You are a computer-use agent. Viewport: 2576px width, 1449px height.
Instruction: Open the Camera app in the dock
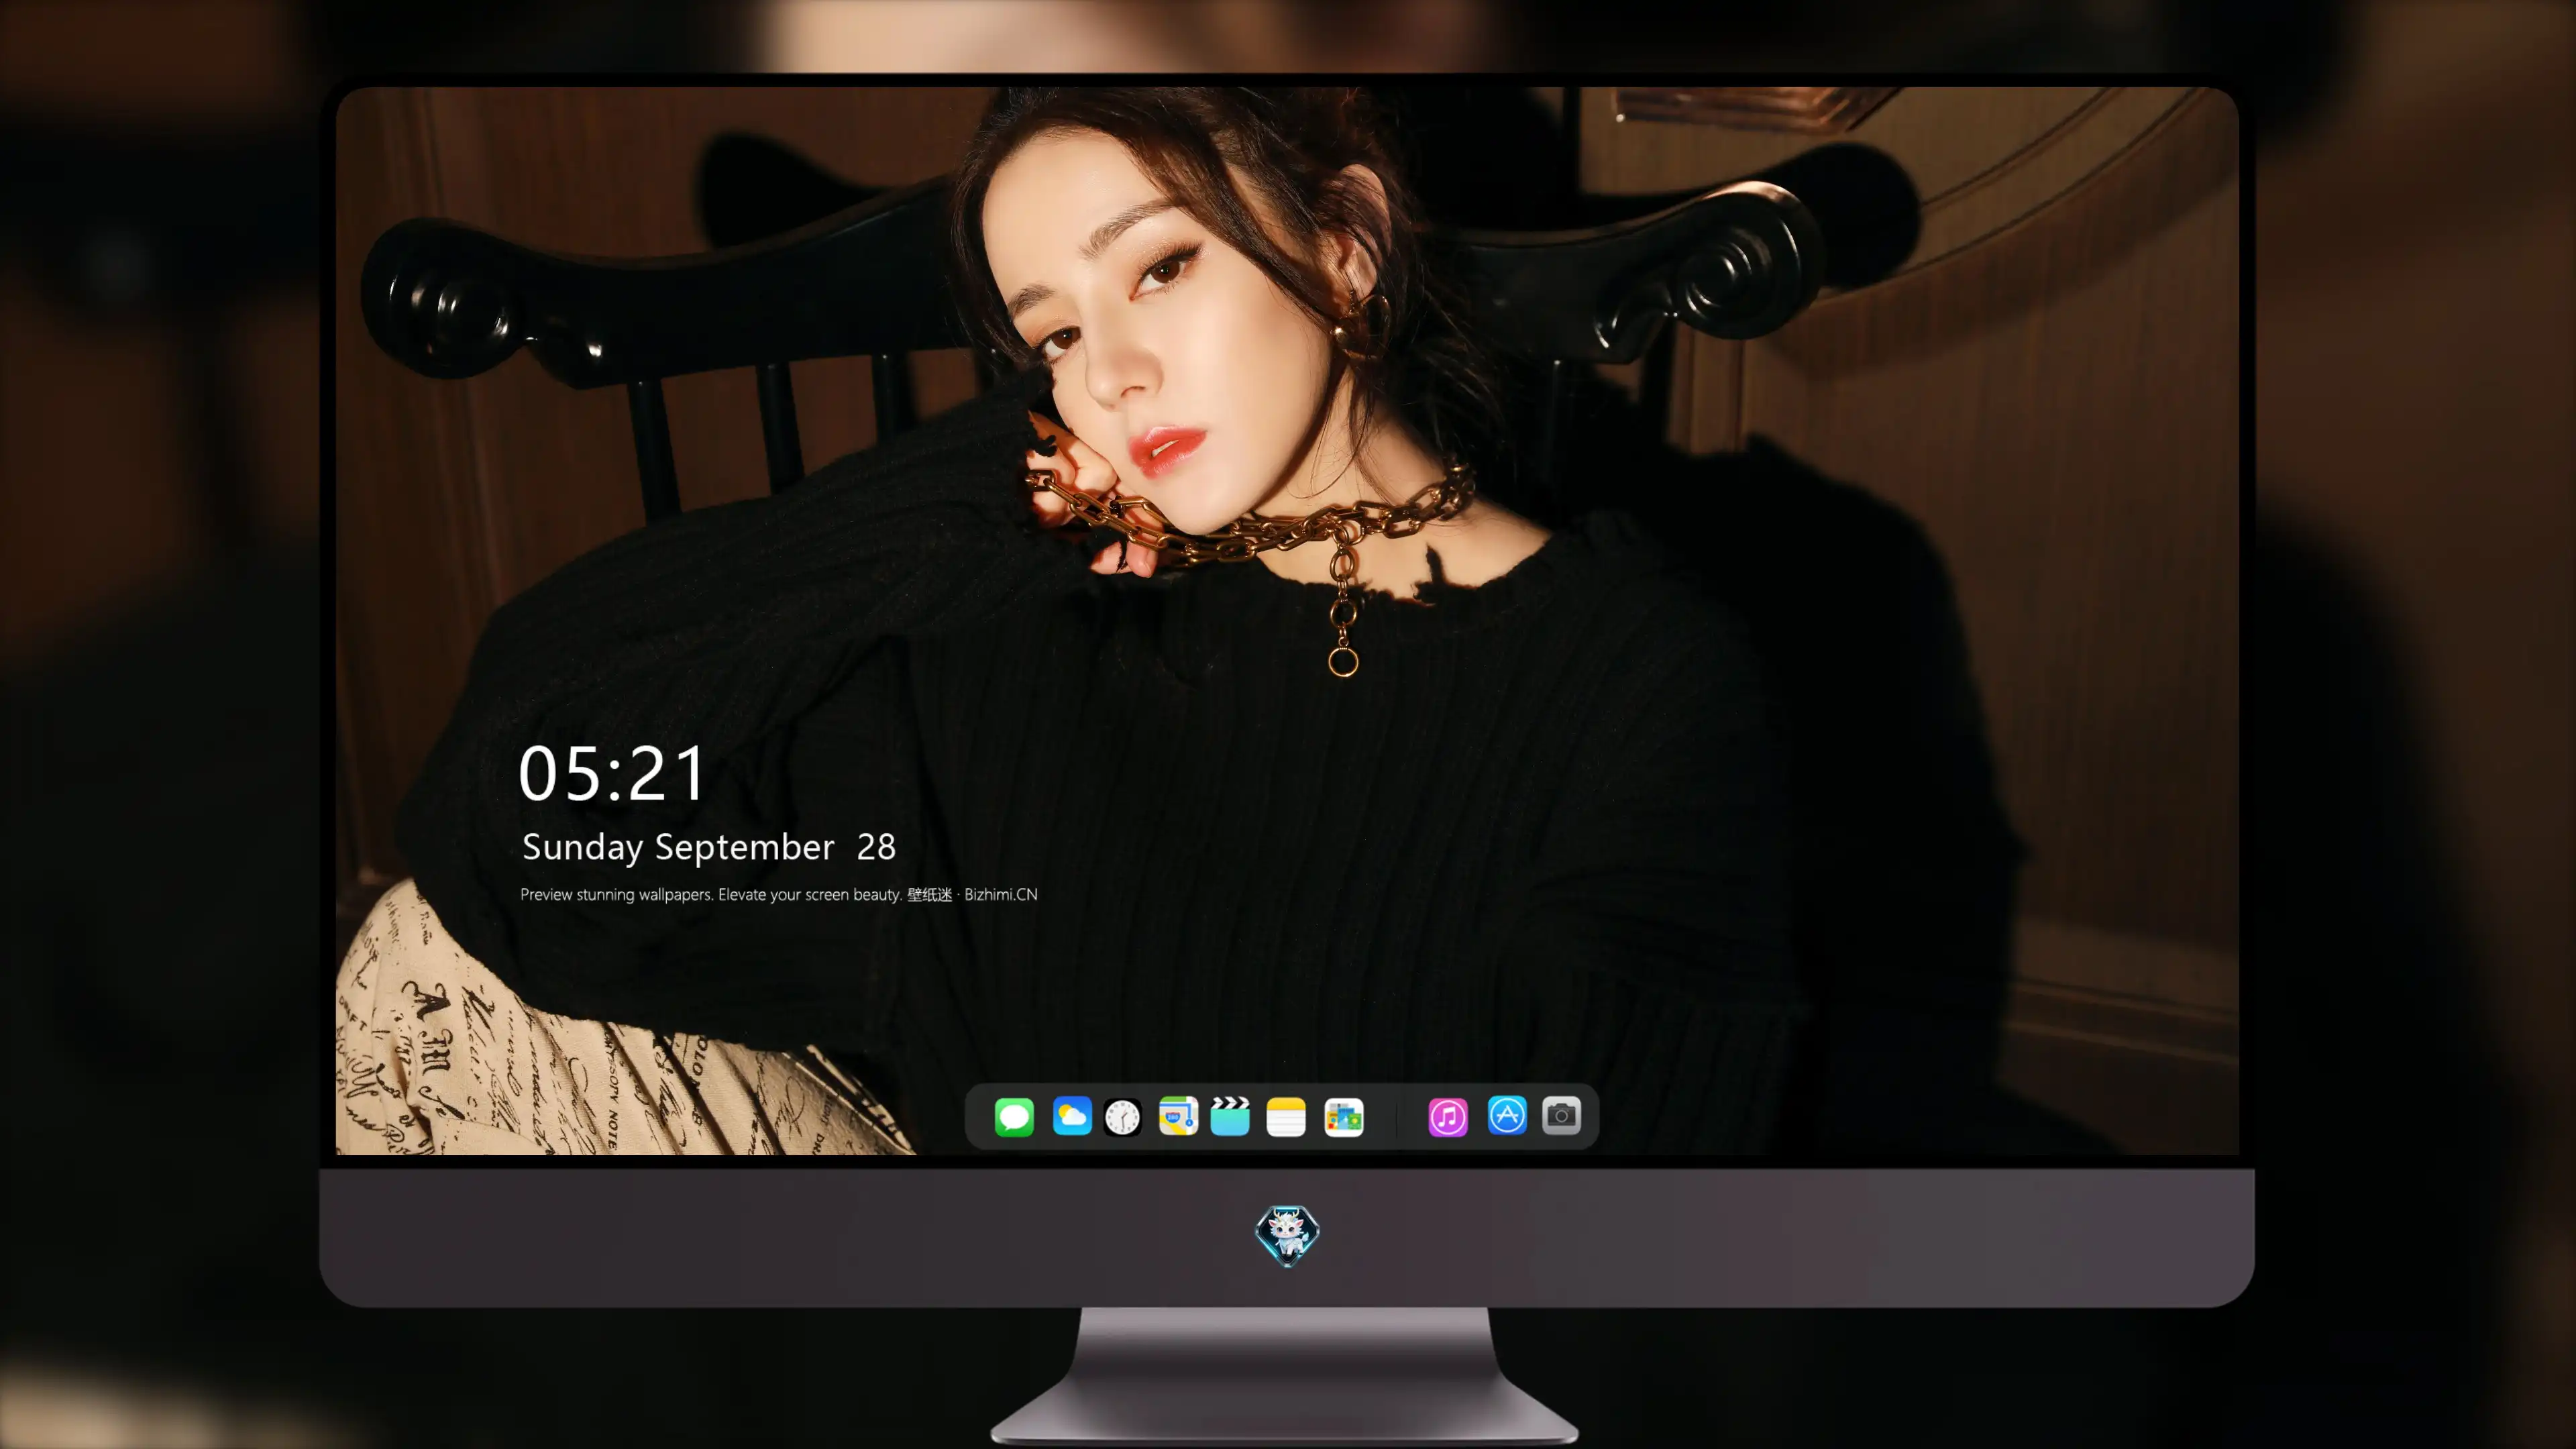[x=1561, y=1115]
